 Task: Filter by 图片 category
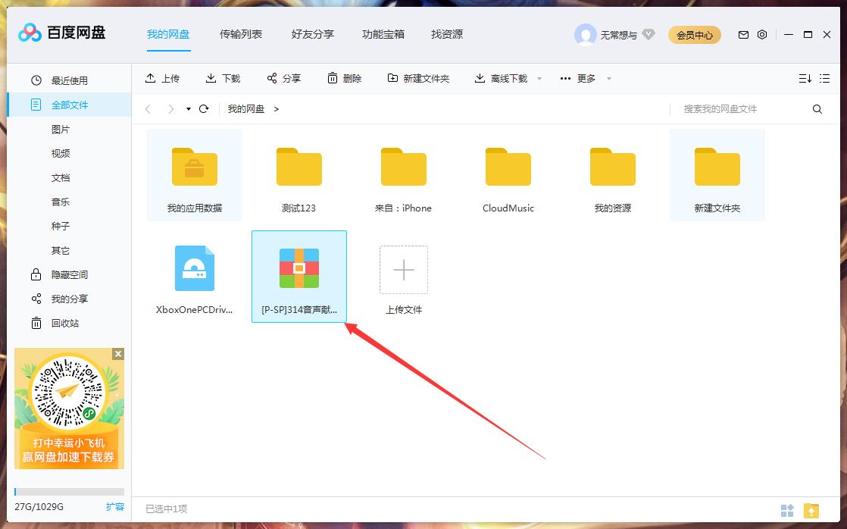61,129
